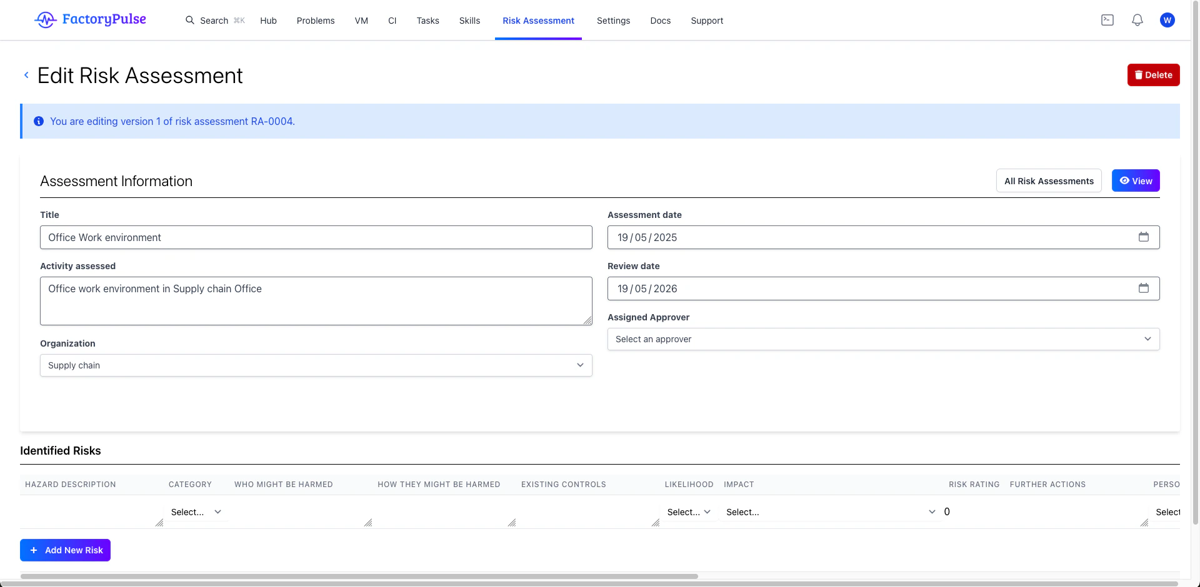Open CI in the top navigation
Image resolution: width=1200 pixels, height=587 pixels.
(x=392, y=21)
